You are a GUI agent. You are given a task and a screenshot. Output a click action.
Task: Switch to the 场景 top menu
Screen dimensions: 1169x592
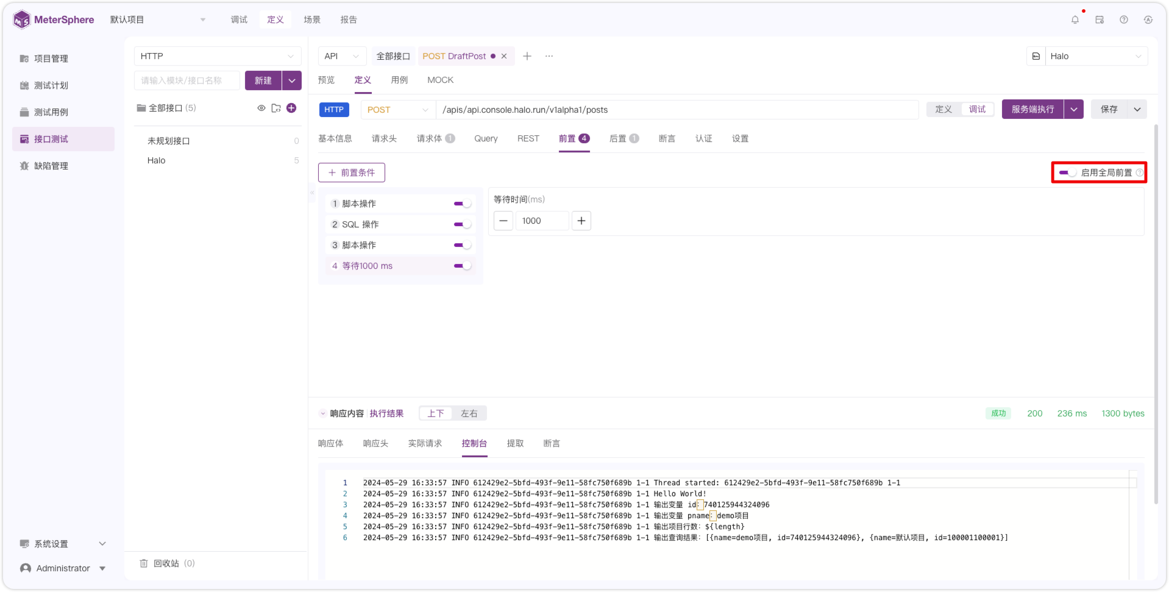pyautogui.click(x=312, y=20)
